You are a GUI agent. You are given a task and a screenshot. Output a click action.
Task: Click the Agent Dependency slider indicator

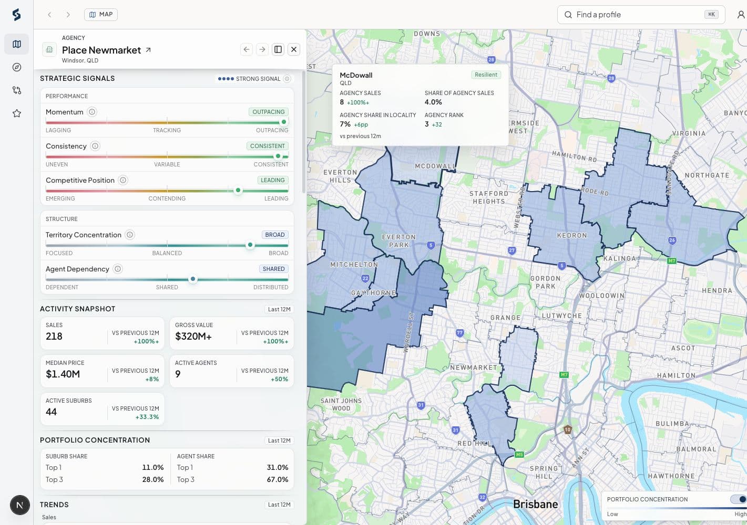193,279
